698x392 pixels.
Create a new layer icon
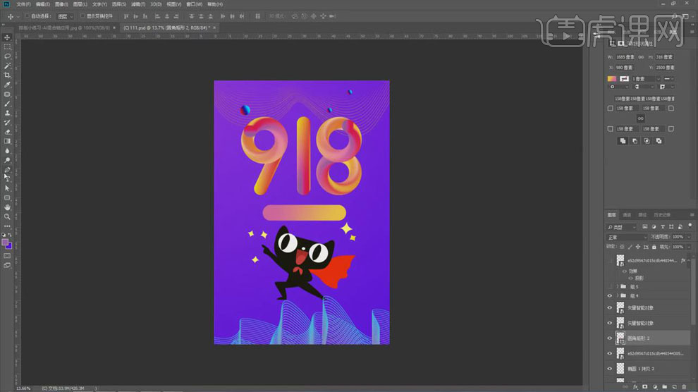click(x=675, y=387)
